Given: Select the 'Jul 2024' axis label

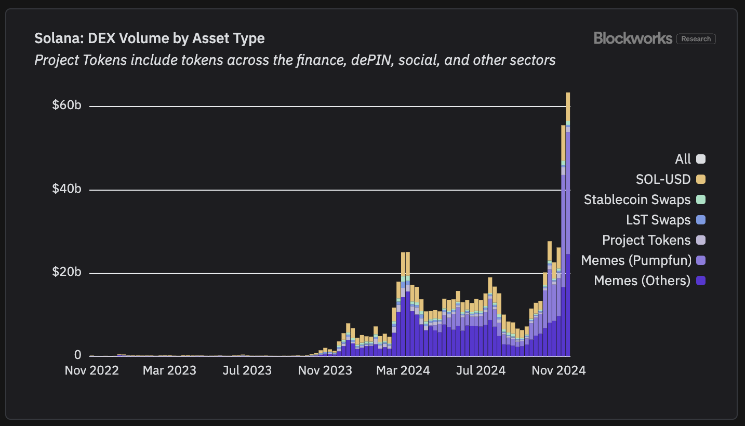Looking at the screenshot, I should point(480,370).
